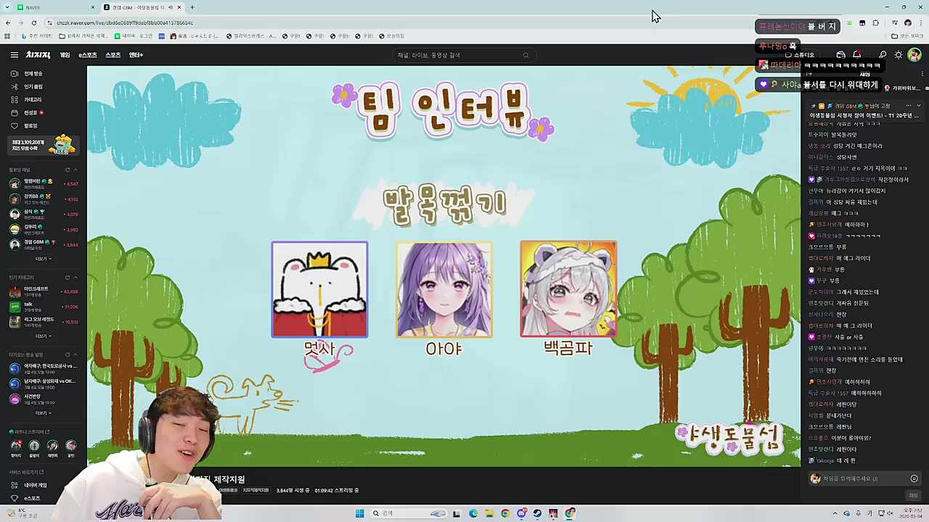
Task: Toggle dark mode with the sun icon
Action: tap(899, 55)
